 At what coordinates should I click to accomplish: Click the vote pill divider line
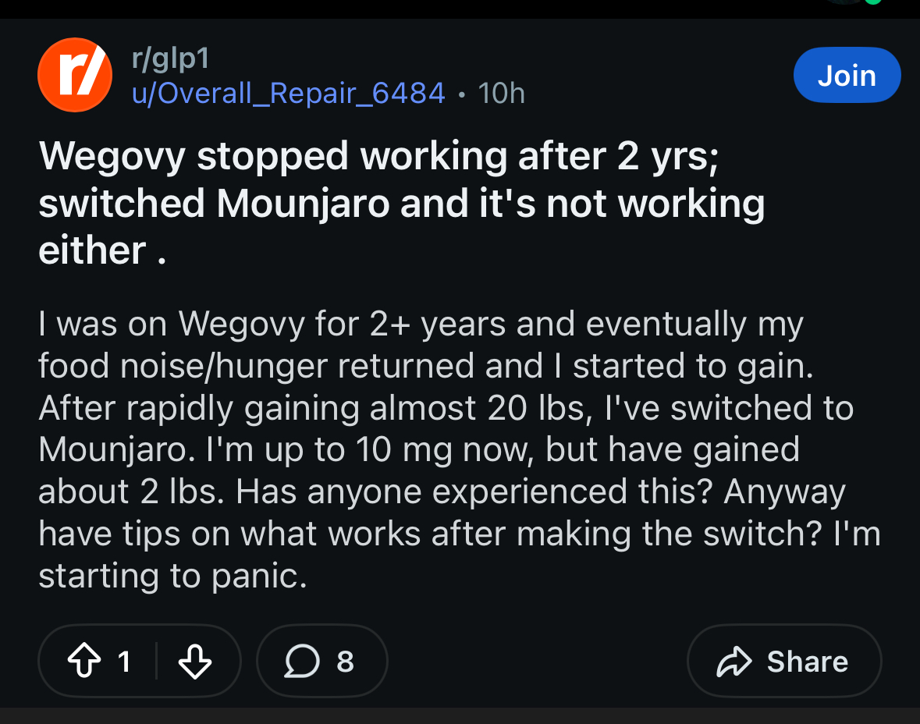pos(157,662)
